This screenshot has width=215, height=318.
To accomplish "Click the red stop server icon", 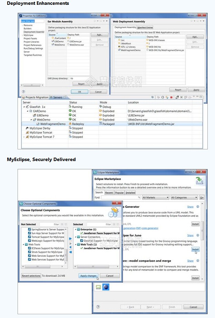I will pyautogui.click(x=171, y=97).
